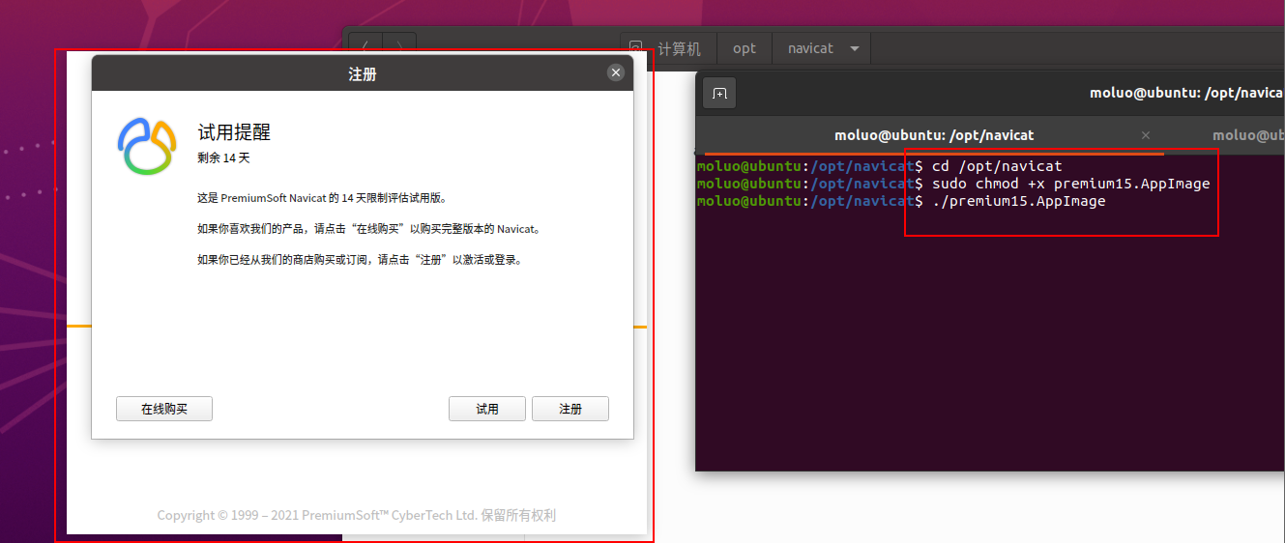1285x543 pixels.
Task: Click the 14 天限制评估试用版 description line
Action: pyautogui.click(x=322, y=198)
